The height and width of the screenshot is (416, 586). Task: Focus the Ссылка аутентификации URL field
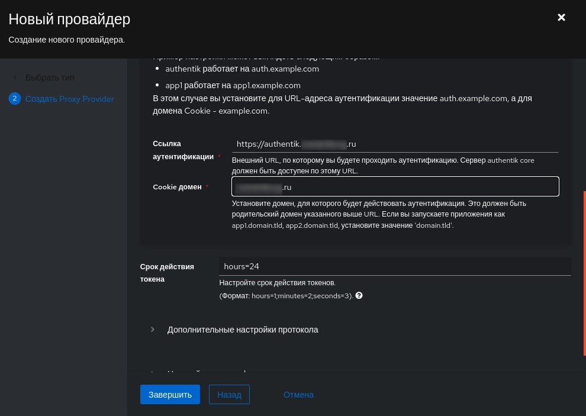pyautogui.click(x=395, y=144)
